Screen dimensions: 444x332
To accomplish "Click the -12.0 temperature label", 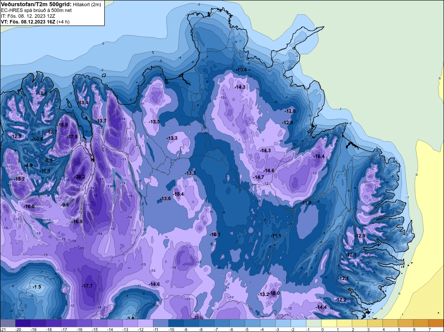I will coord(287,123).
